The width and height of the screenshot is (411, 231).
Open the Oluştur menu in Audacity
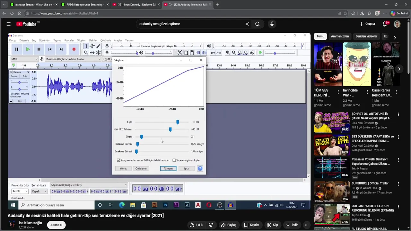81,40
